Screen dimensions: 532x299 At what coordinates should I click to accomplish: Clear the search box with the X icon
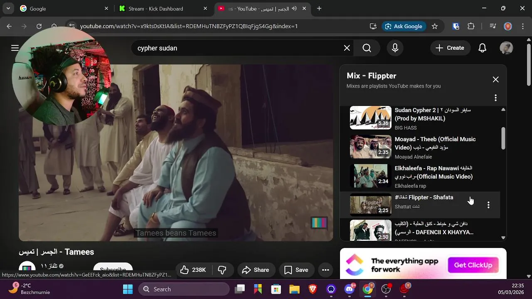tap(347, 48)
